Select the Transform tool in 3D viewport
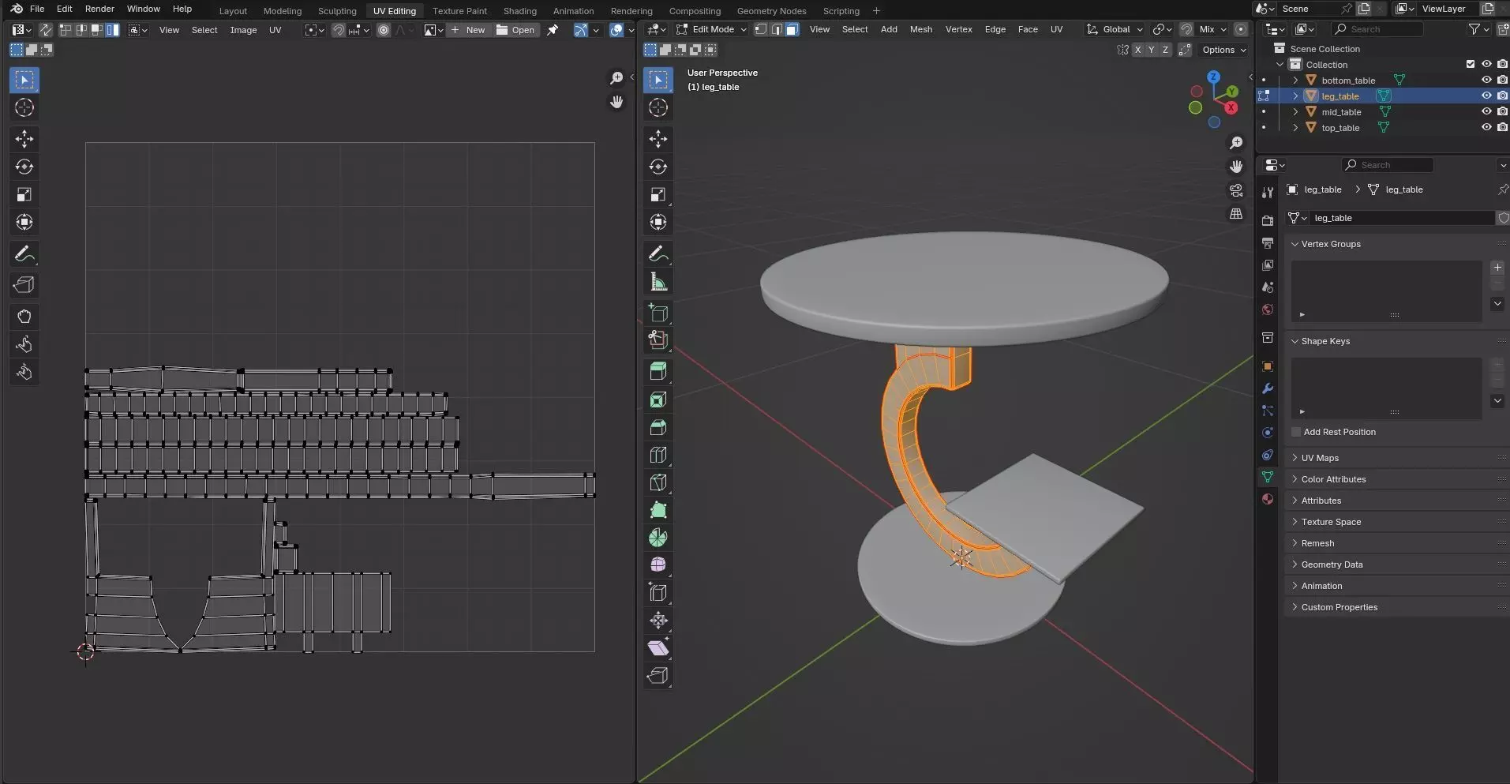Viewport: 1510px width, 784px height. pyautogui.click(x=658, y=222)
